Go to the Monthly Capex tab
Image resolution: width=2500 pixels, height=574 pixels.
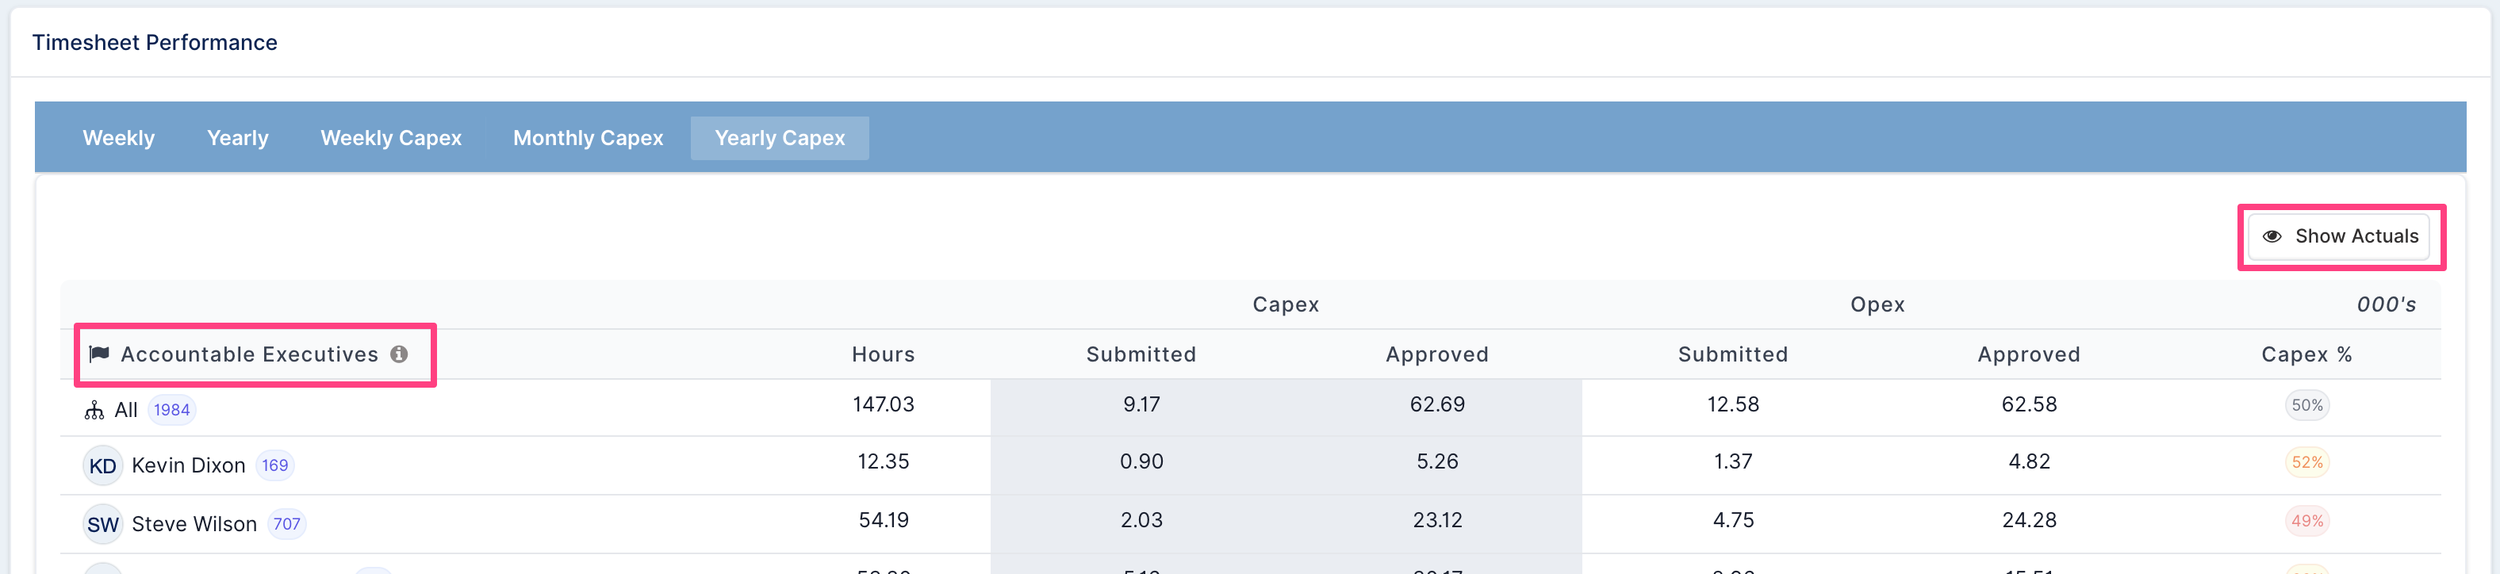(589, 138)
